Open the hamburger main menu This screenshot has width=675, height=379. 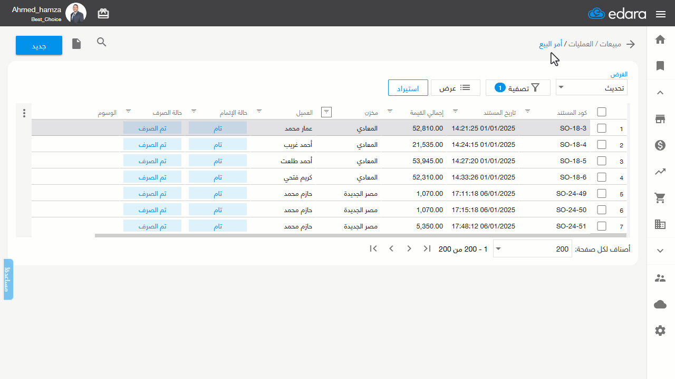tap(661, 14)
